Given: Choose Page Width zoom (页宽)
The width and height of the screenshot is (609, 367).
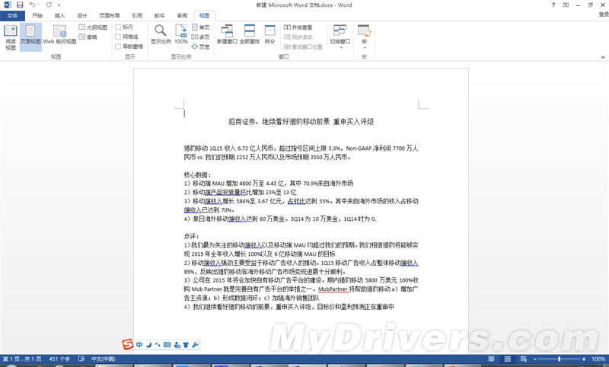Looking at the screenshot, I should 200,46.
